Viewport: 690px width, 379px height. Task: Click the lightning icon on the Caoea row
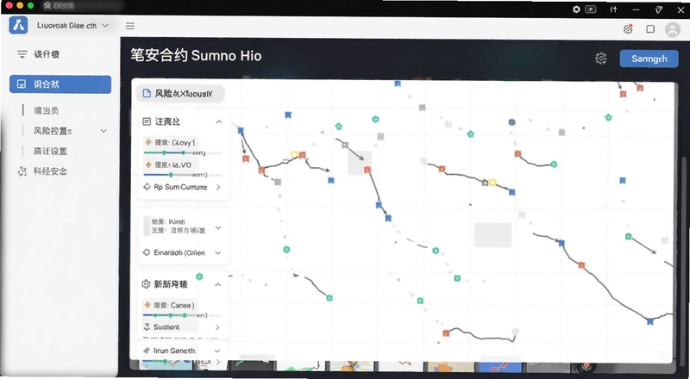point(147,305)
